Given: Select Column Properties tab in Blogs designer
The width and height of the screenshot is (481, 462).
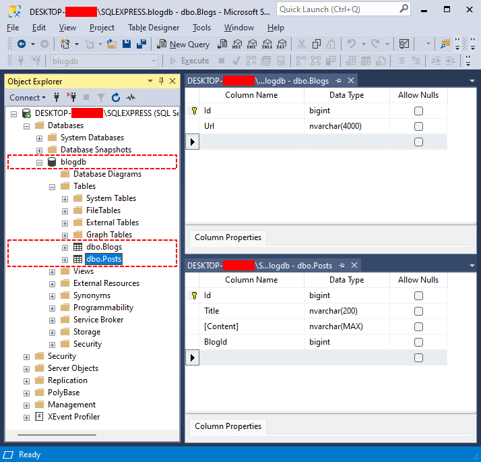Looking at the screenshot, I should coord(228,237).
